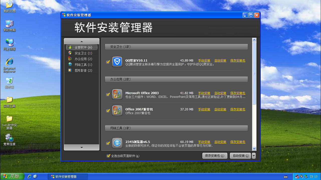
Task: Click 保存安装包 link for 2345浏览器
Action: tap(238, 142)
